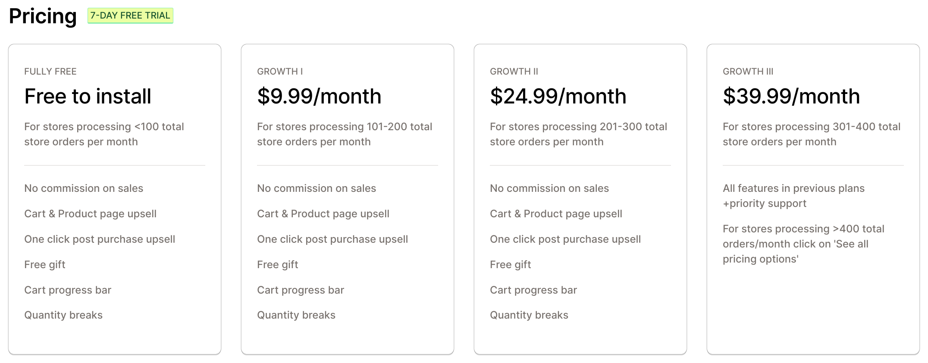Click the 7-DAY FREE TRIAL badge
The height and width of the screenshot is (363, 928).
130,16
